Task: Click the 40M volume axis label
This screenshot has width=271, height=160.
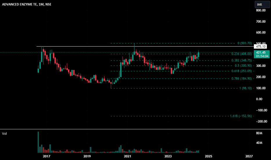Action: coord(259,143)
